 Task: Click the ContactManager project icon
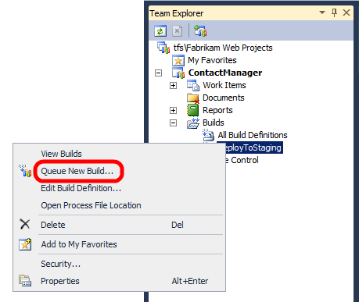pos(178,73)
